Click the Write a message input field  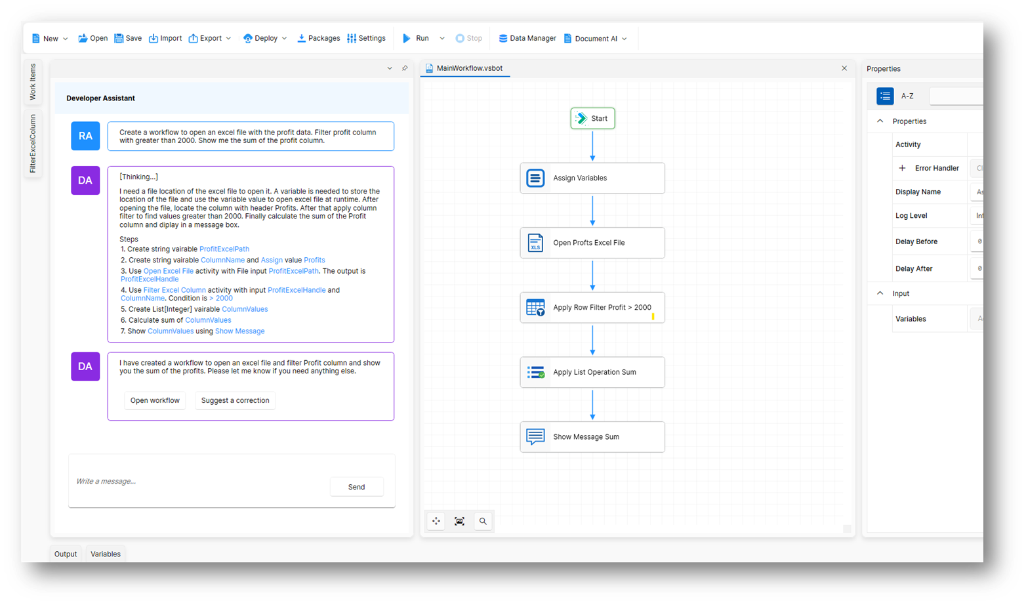197,481
